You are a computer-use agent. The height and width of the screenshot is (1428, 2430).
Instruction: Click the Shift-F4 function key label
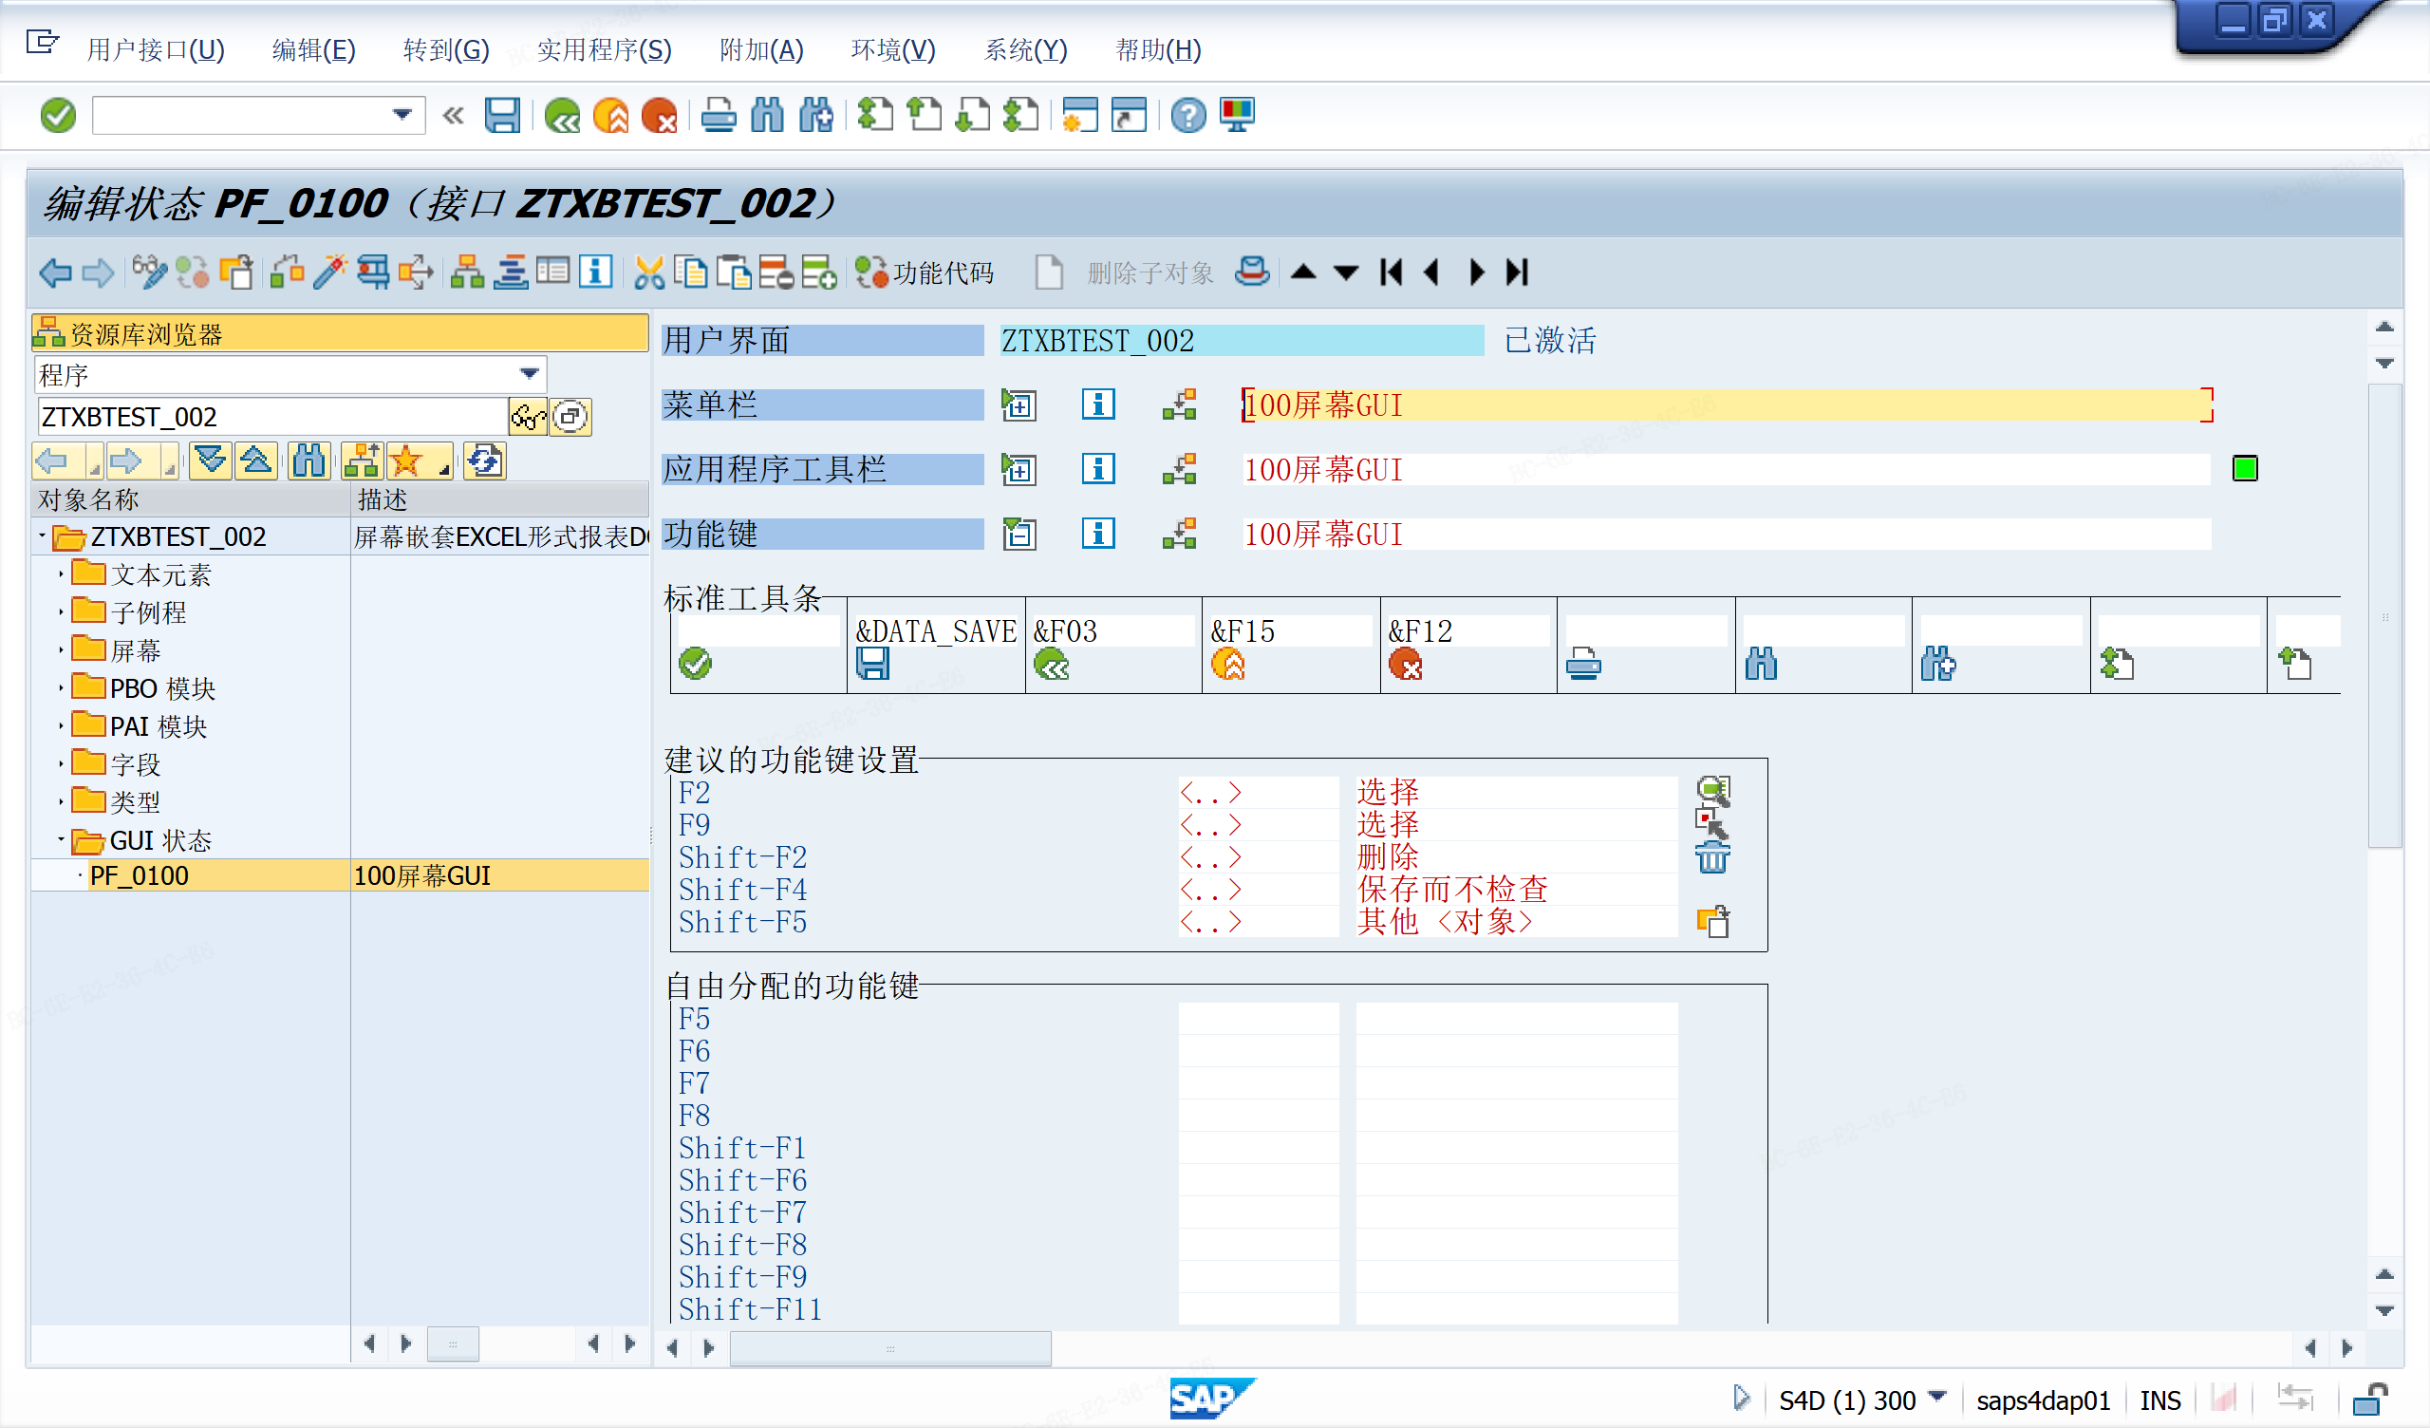pyautogui.click(x=742, y=890)
